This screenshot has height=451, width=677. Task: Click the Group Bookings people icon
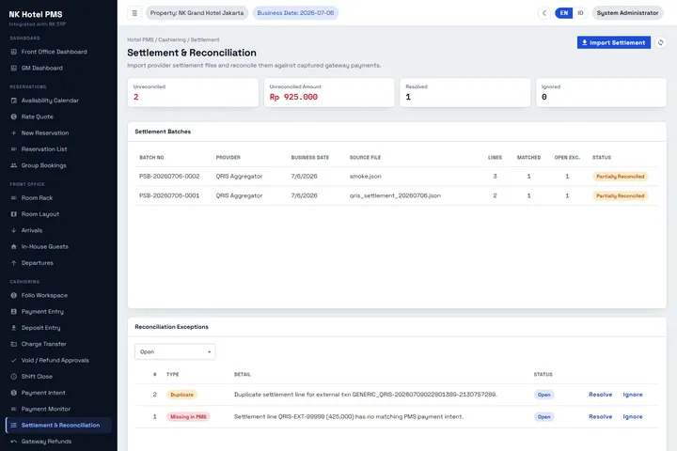[x=14, y=165]
